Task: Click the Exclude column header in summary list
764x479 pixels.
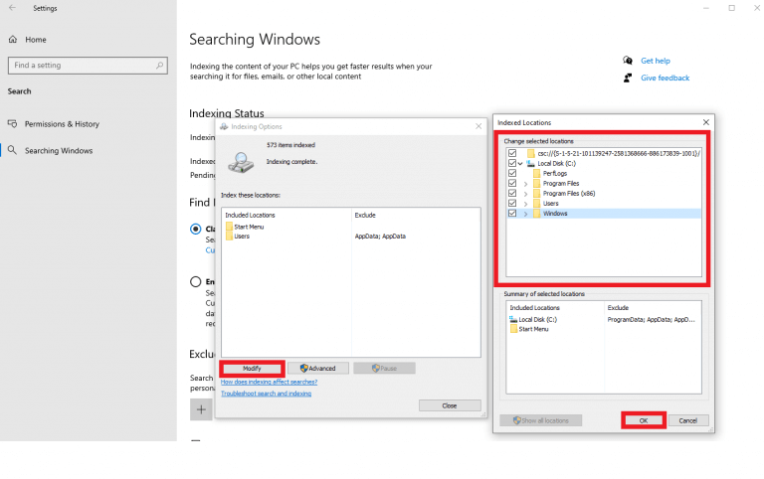Action: pyautogui.click(x=618, y=308)
